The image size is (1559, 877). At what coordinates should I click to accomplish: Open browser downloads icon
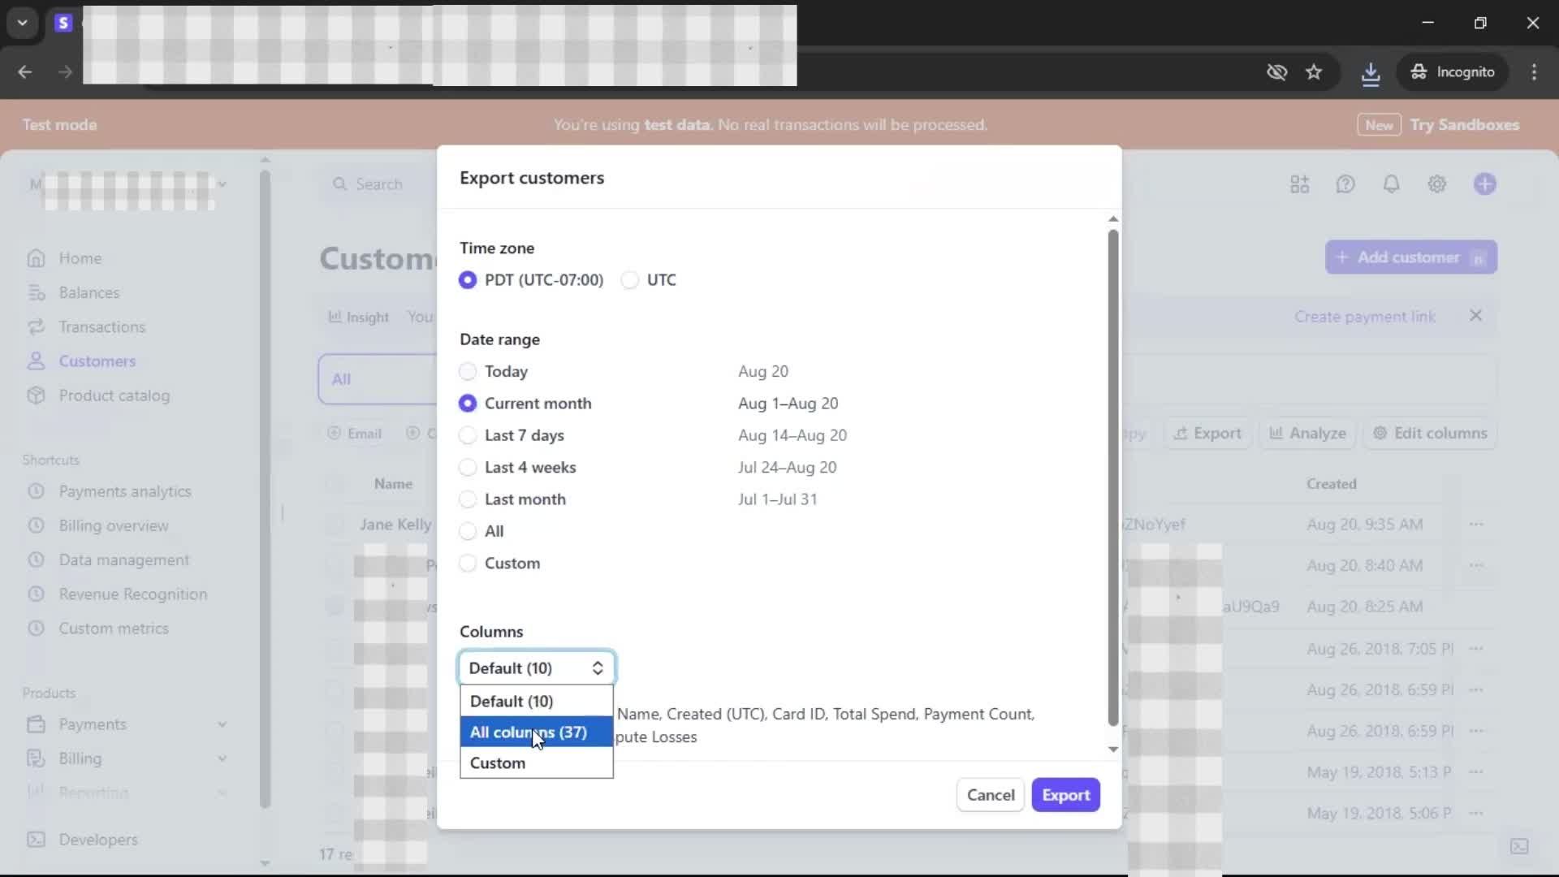click(x=1370, y=73)
